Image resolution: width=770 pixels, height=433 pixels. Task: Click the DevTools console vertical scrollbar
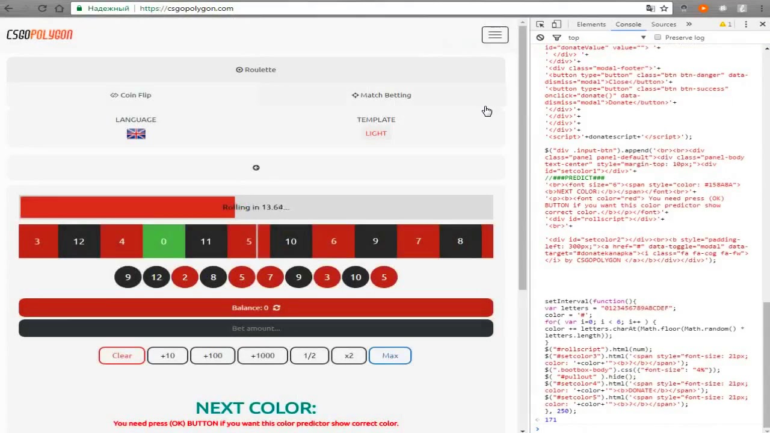pos(766,364)
